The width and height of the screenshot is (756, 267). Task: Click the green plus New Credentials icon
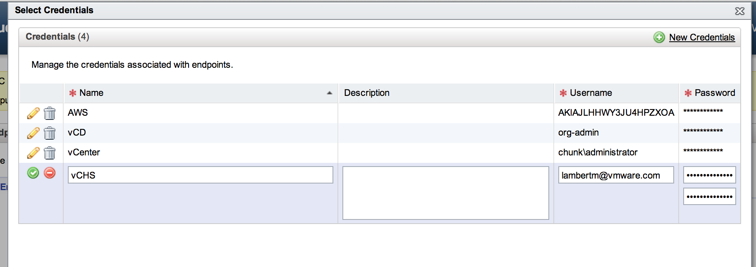[x=659, y=37]
